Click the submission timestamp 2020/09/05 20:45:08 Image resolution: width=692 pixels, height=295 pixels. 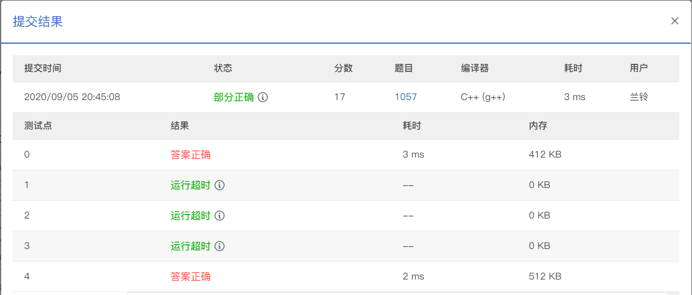72,97
